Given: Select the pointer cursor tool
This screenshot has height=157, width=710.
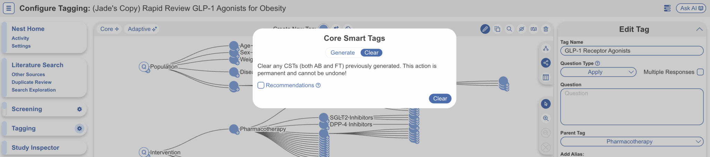Looking at the screenshot, I should point(546,104).
